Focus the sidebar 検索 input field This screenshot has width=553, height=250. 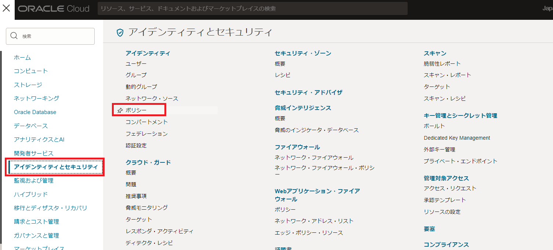point(55,36)
